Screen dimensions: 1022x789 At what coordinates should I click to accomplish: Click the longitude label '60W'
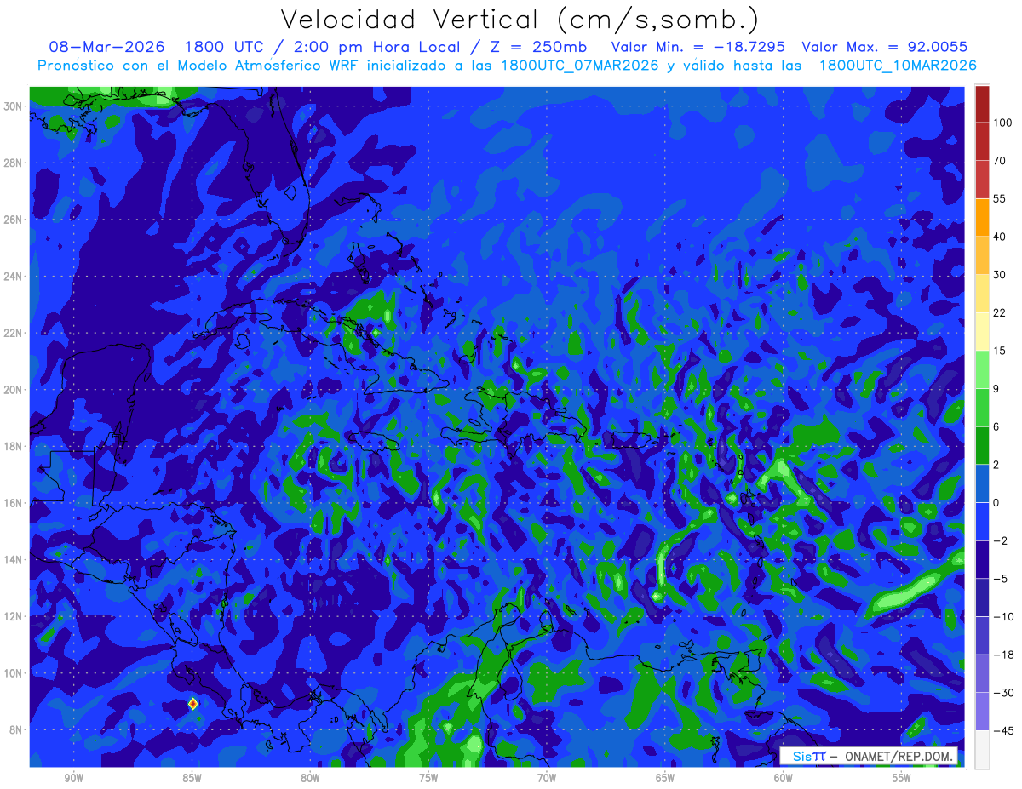784,778
